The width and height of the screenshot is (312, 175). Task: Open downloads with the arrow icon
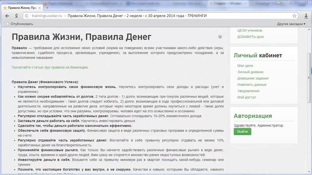tap(306, 16)
